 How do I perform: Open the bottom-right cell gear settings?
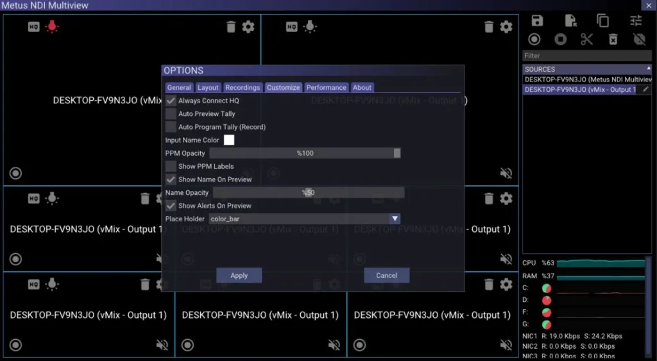[x=506, y=284]
